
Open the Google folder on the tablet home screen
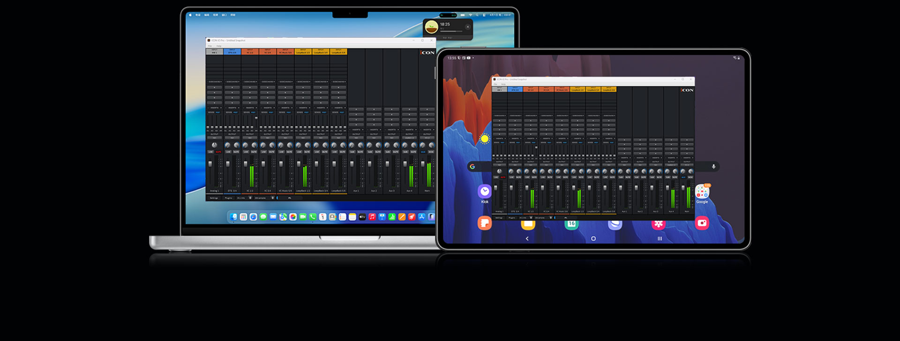coord(702,192)
